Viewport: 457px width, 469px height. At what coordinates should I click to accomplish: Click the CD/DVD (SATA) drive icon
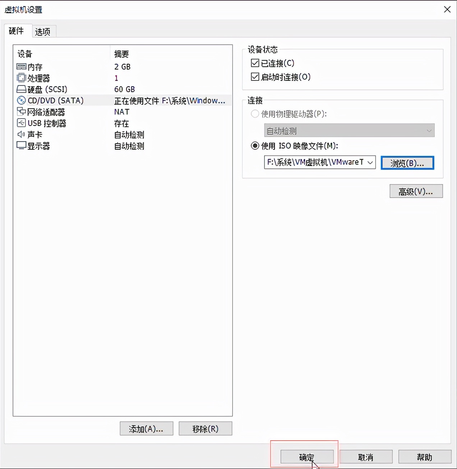[21, 101]
